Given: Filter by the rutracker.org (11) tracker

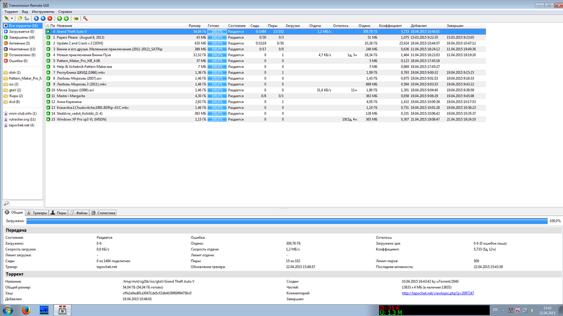Looking at the screenshot, I should coord(22,119).
